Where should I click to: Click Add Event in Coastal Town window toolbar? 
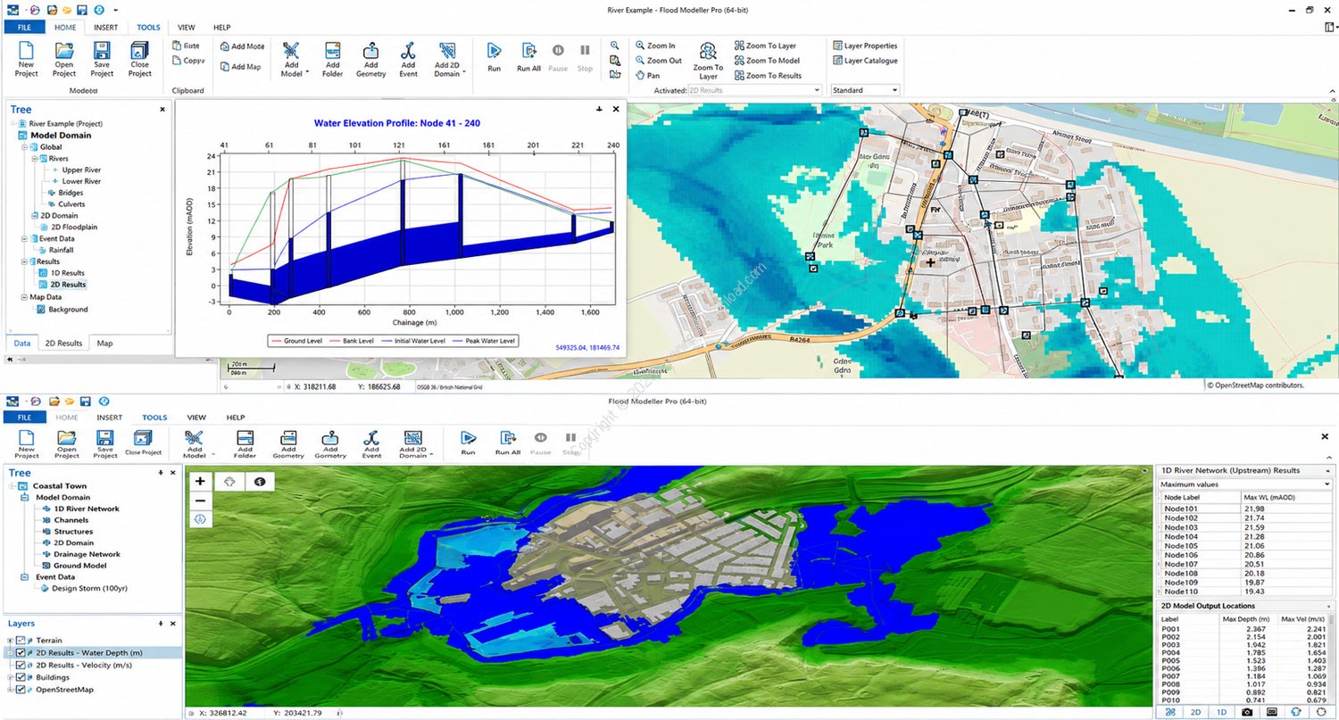pyautogui.click(x=372, y=443)
